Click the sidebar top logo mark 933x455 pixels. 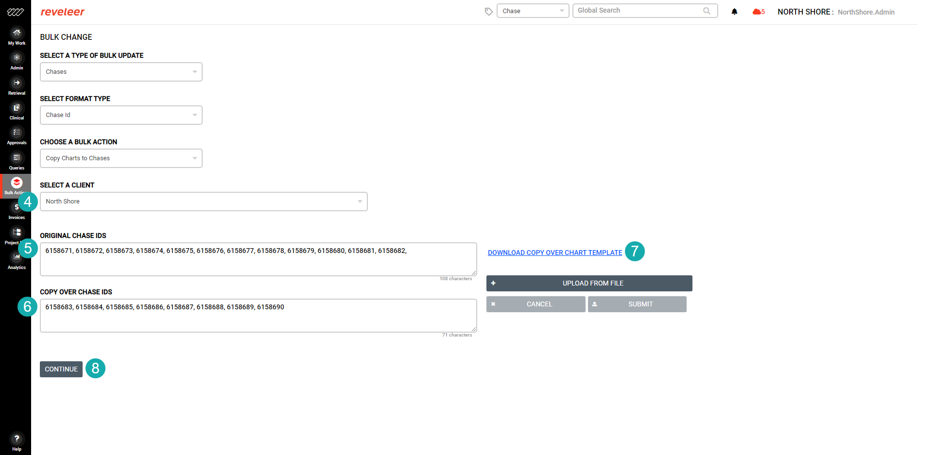point(15,12)
